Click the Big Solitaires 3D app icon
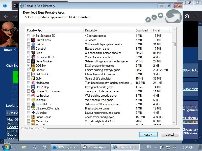Viewport: 202px width, 151px height. (x=33, y=35)
